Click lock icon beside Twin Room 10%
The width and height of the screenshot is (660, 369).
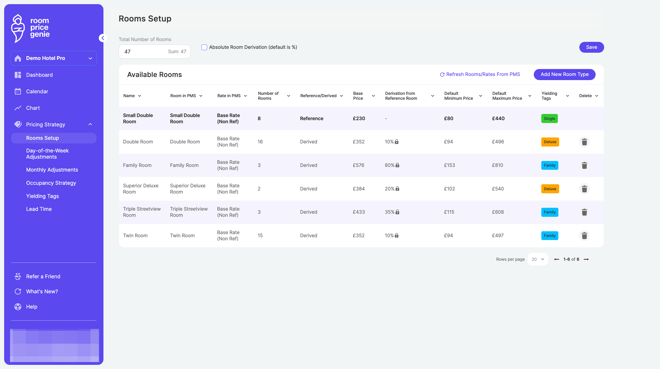click(397, 235)
